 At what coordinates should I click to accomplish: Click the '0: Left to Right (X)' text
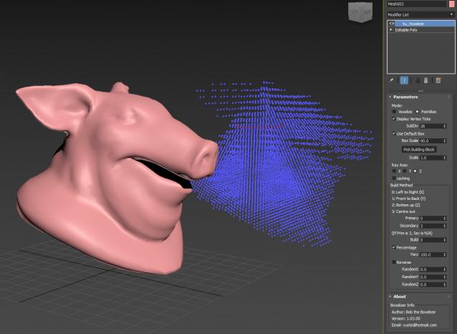[408, 192]
